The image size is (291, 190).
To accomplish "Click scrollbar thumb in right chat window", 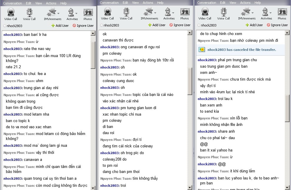I will pos(287,108).
